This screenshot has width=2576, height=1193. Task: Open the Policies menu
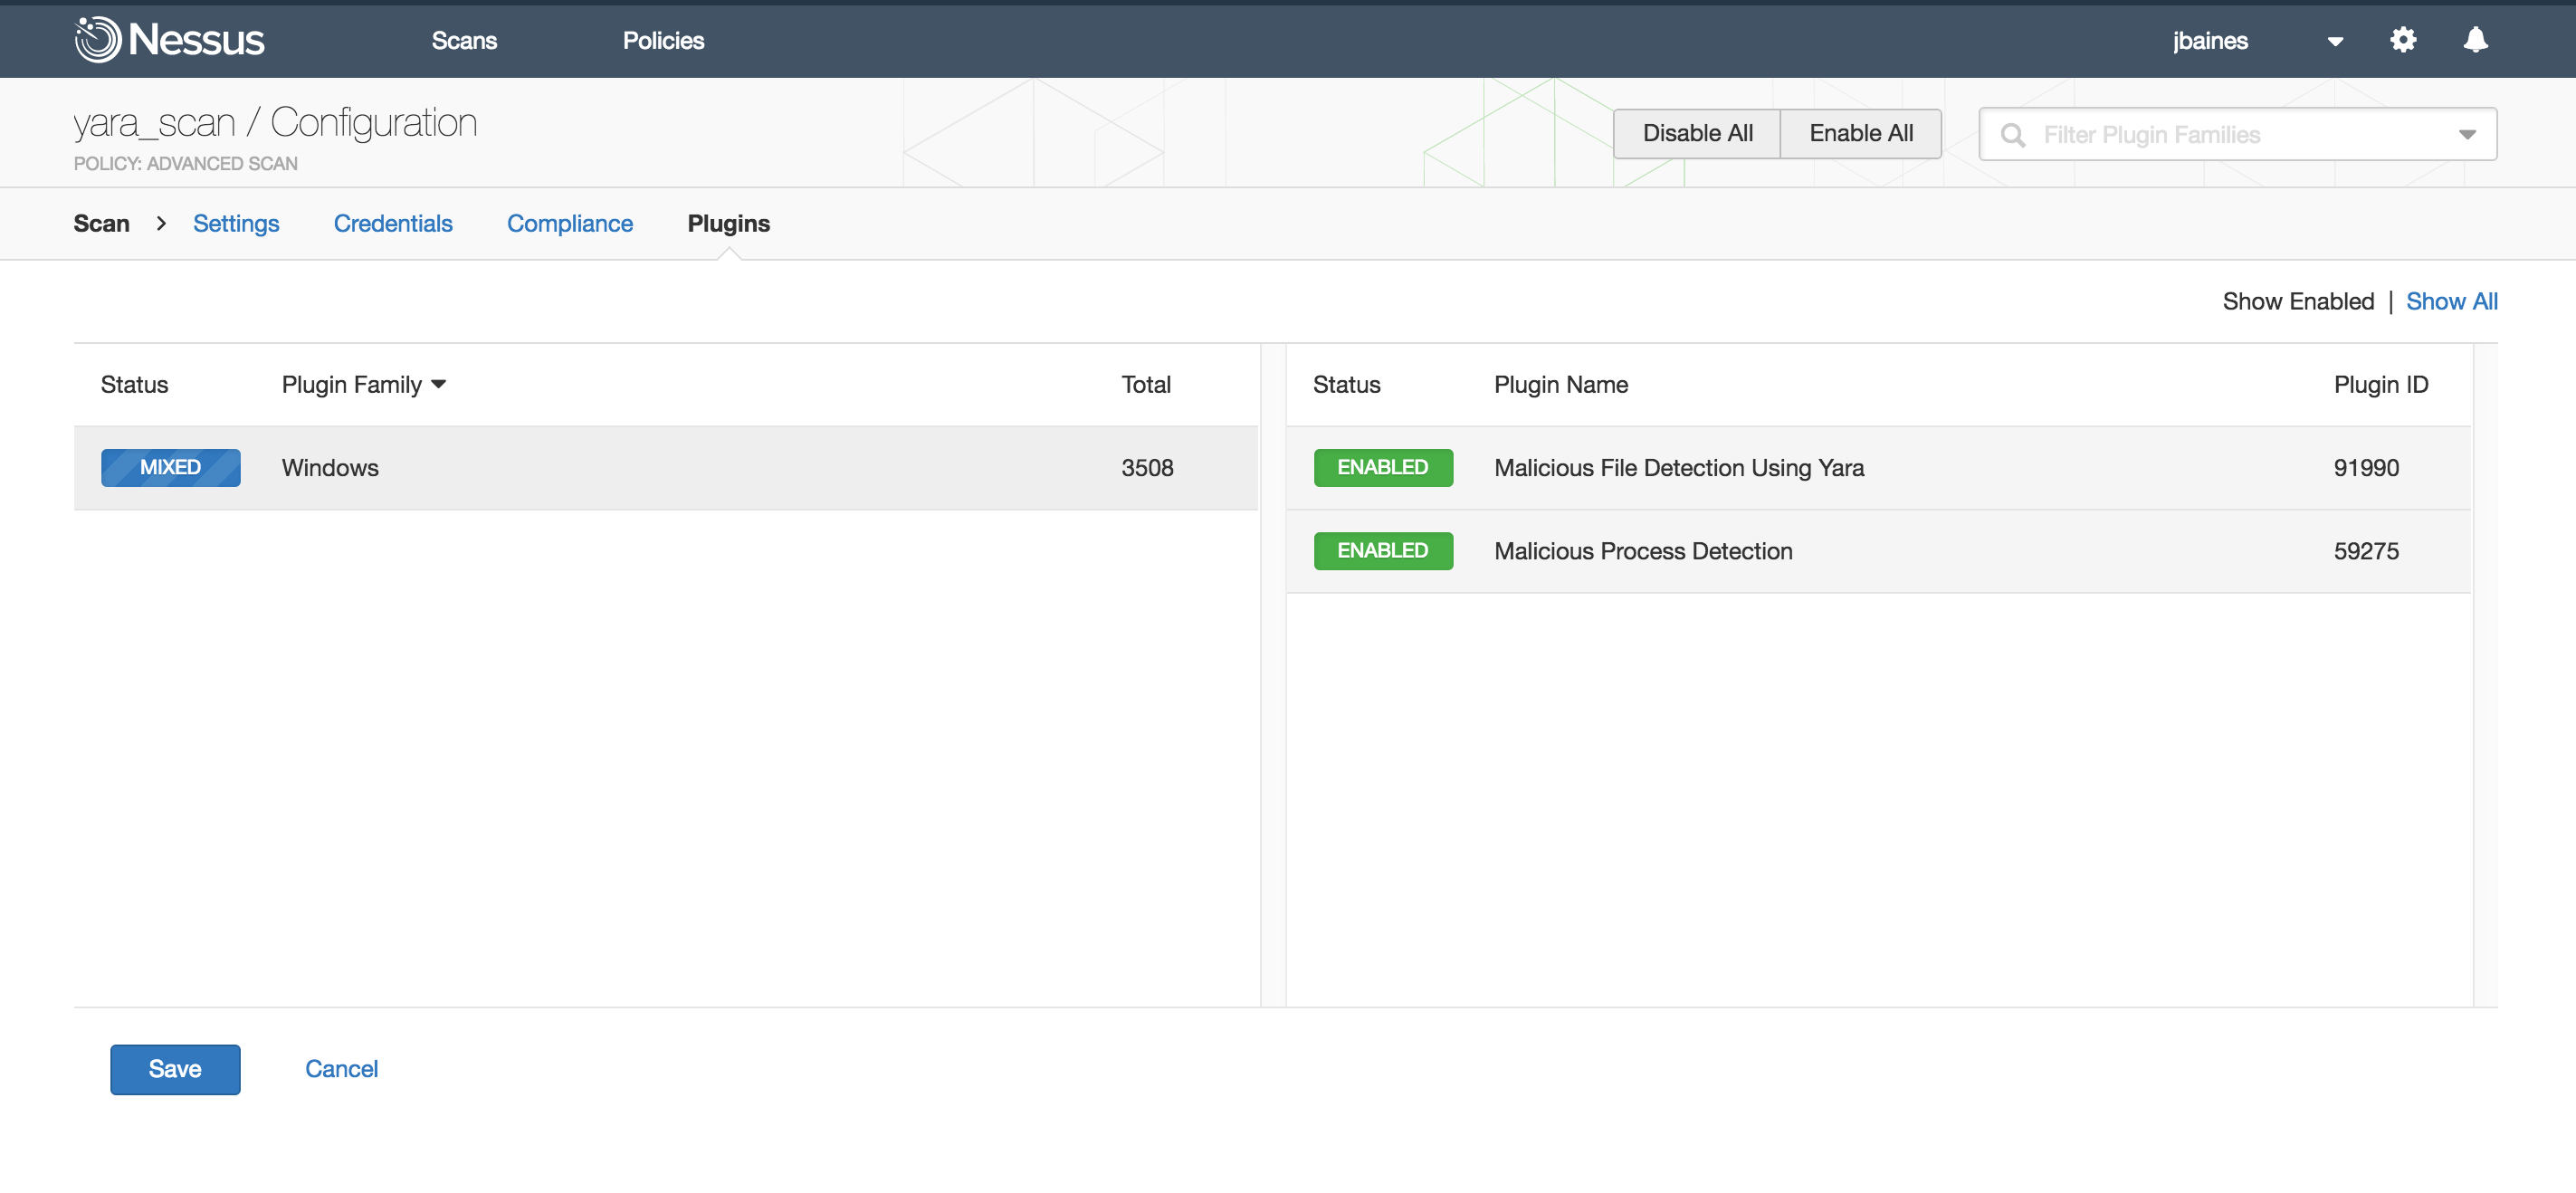coord(663,41)
